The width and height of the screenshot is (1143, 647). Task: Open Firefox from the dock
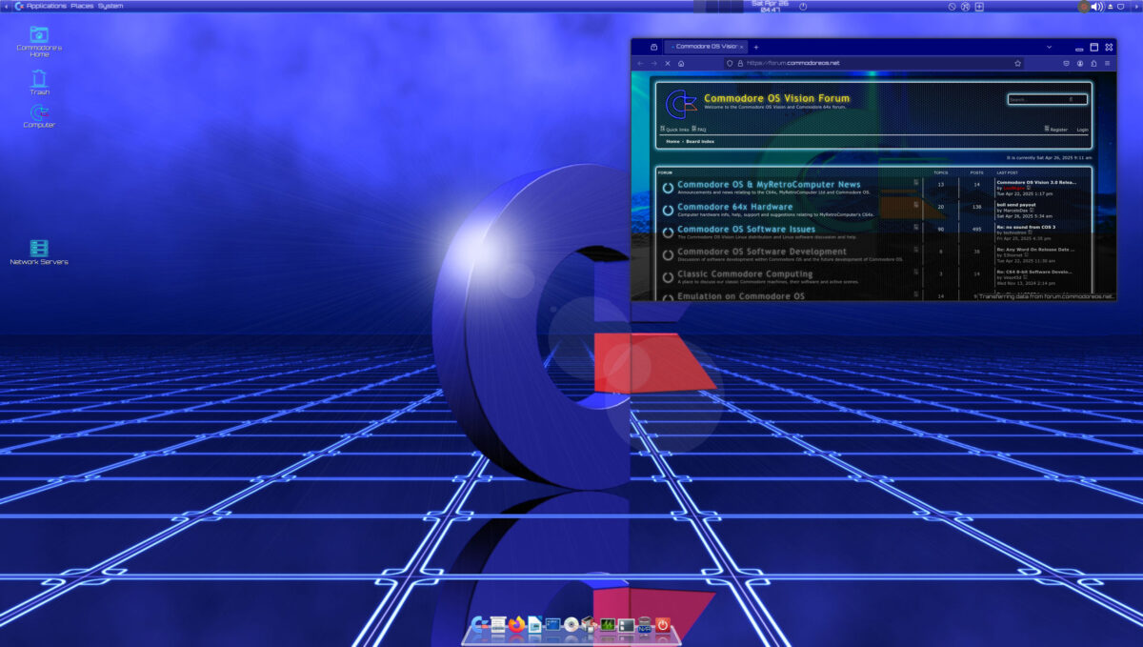pyautogui.click(x=516, y=624)
